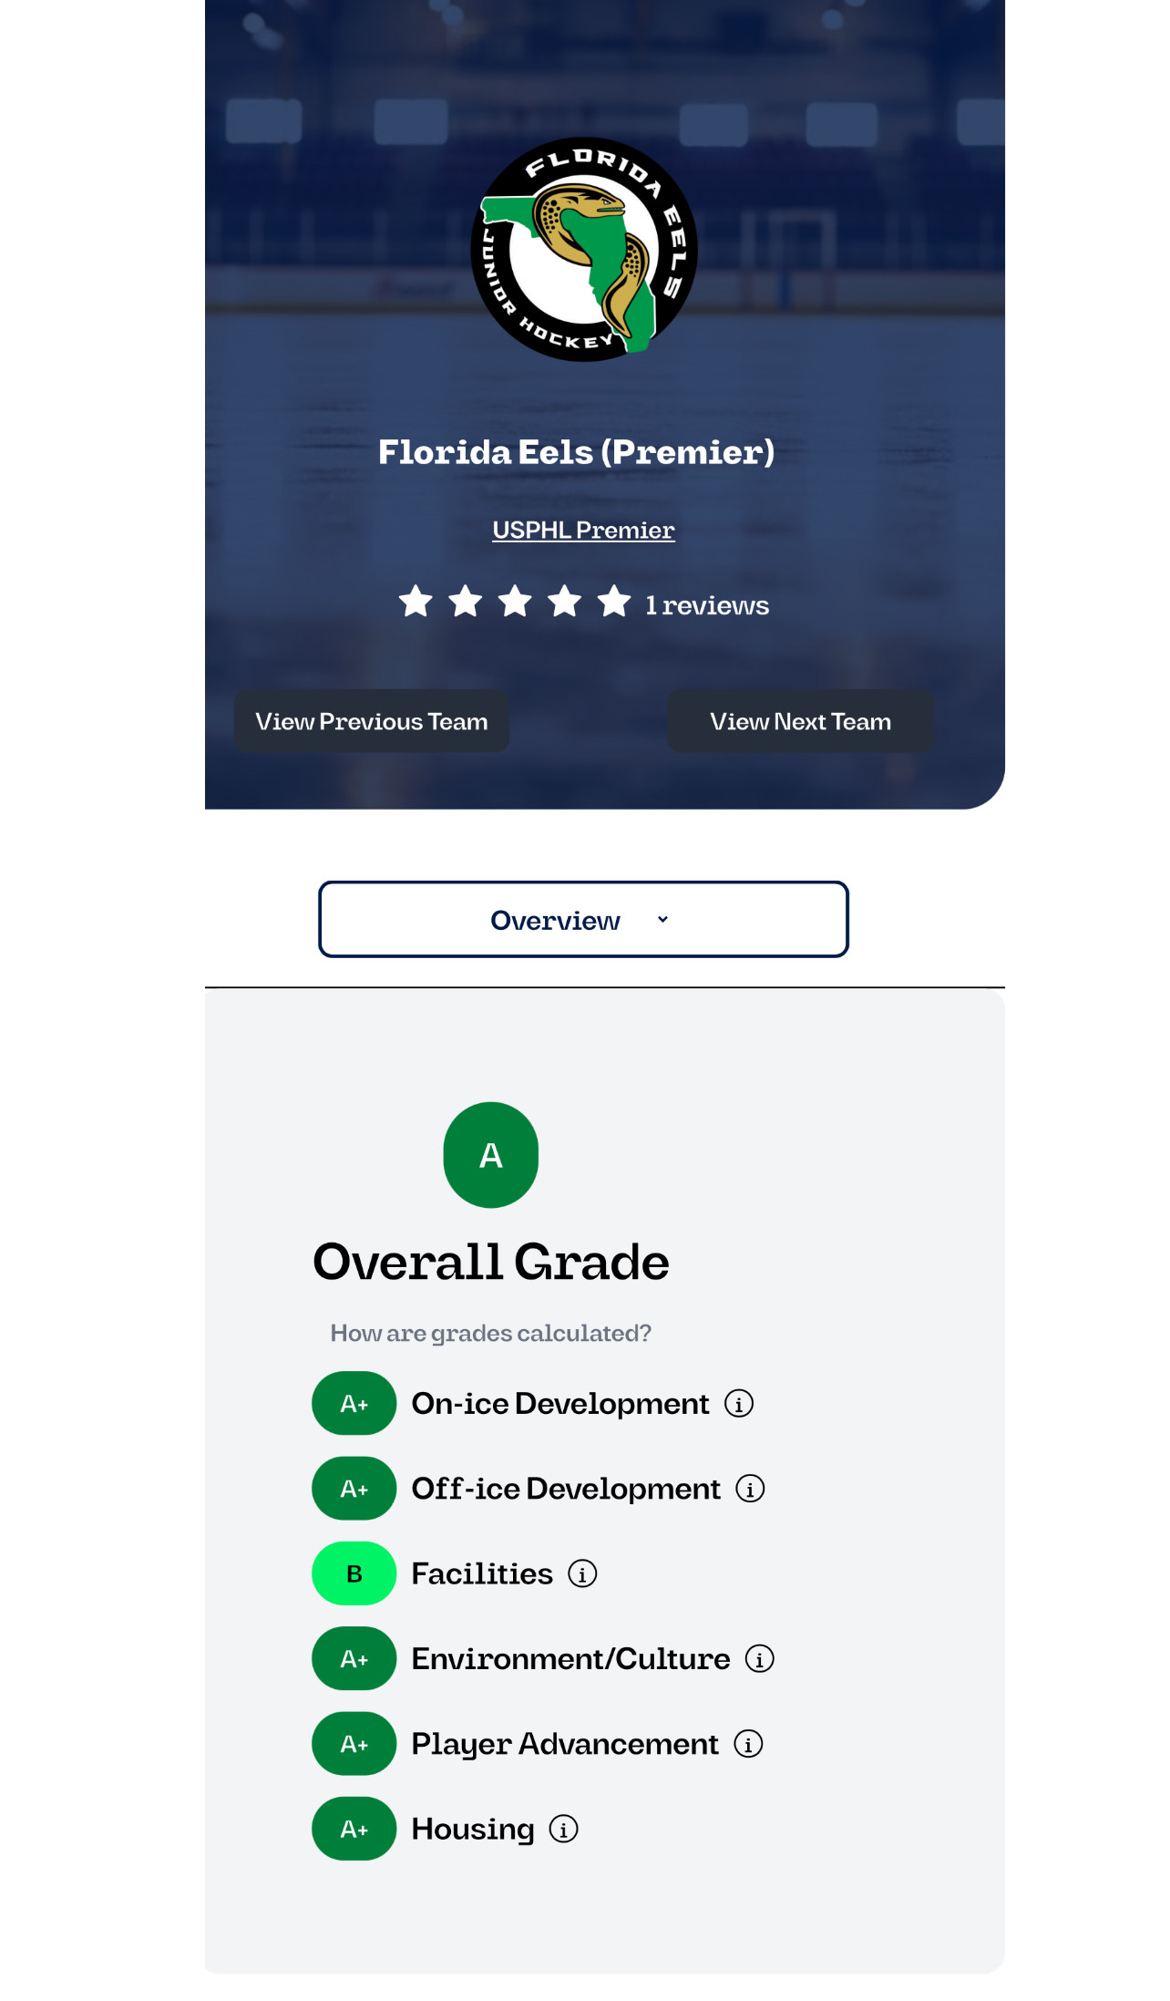Click the first star of the rating

point(416,601)
